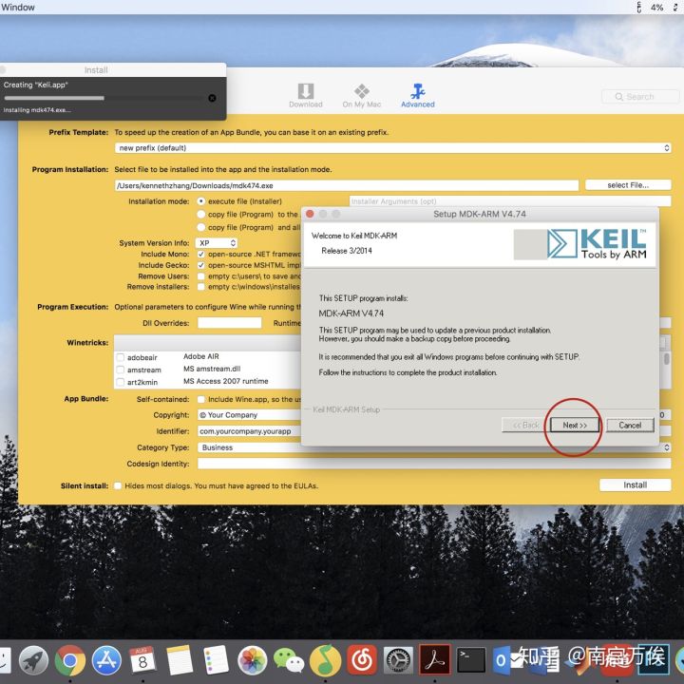This screenshot has height=684, width=684.
Task: Launch WeChat from the Dock
Action: 289,660
